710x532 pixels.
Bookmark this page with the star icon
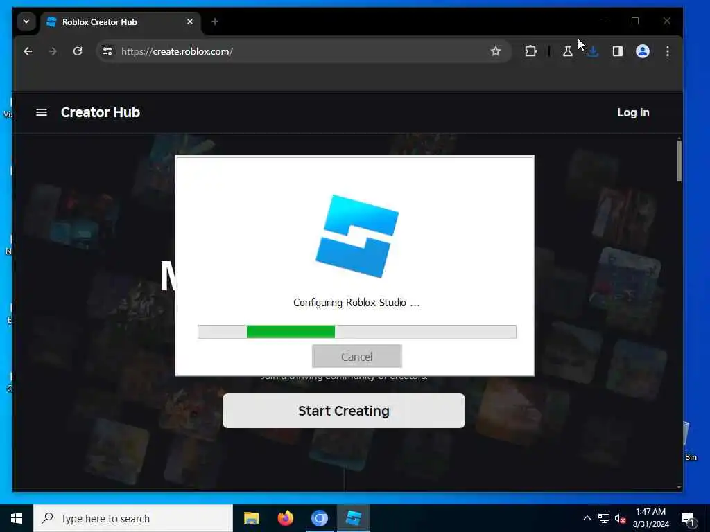pyautogui.click(x=496, y=51)
